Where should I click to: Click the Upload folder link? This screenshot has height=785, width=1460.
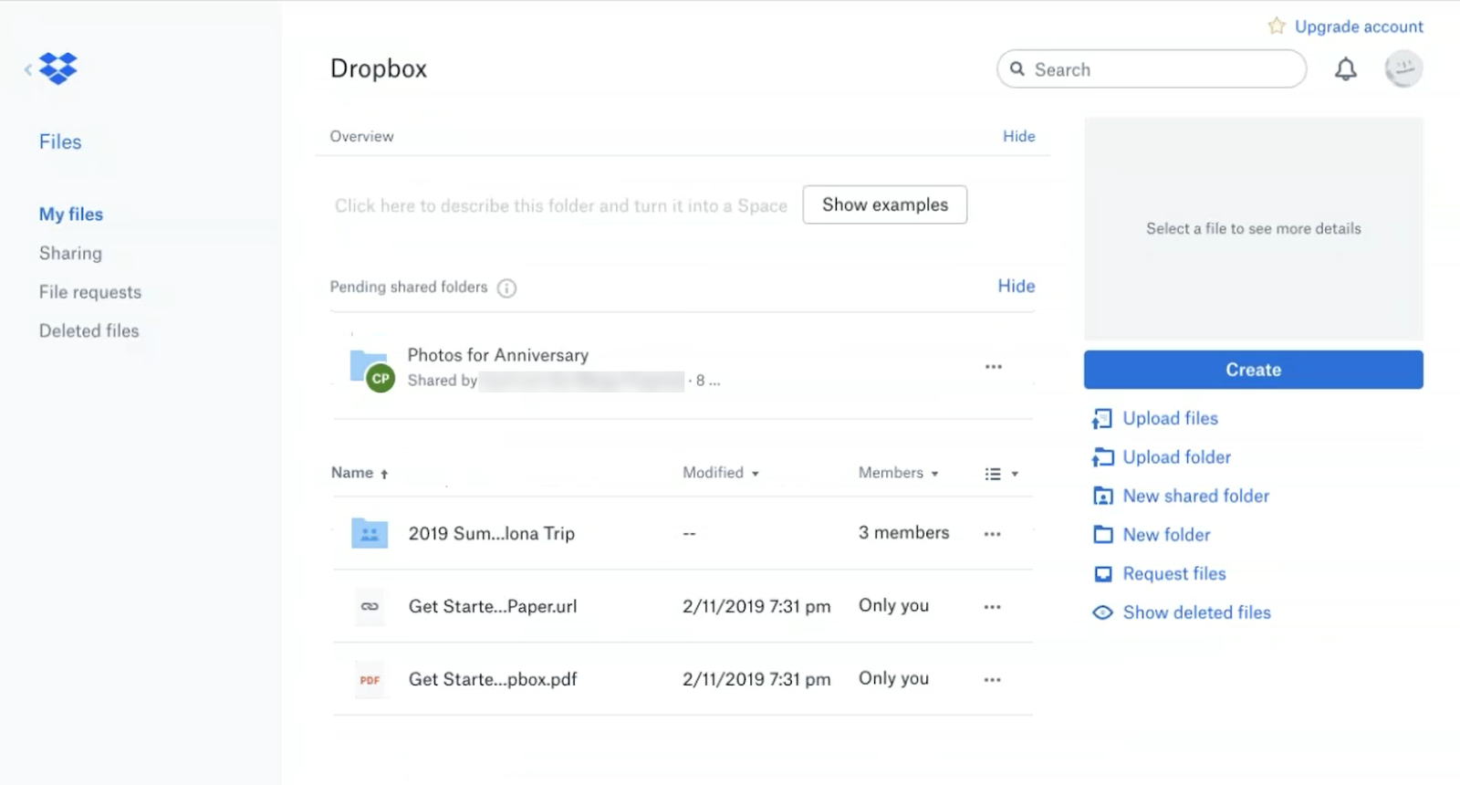[1176, 457]
